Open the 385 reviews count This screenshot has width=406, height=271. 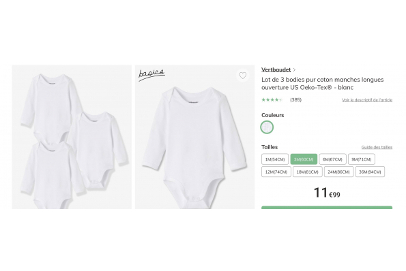pos(295,99)
